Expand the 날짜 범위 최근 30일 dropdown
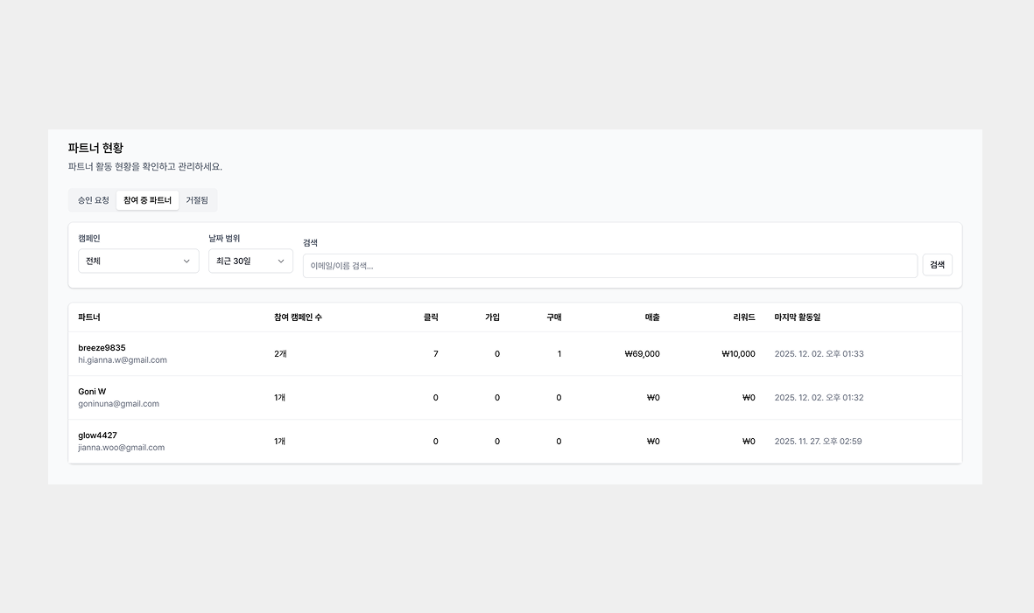Image resolution: width=1034 pixels, height=613 pixels. tap(250, 261)
